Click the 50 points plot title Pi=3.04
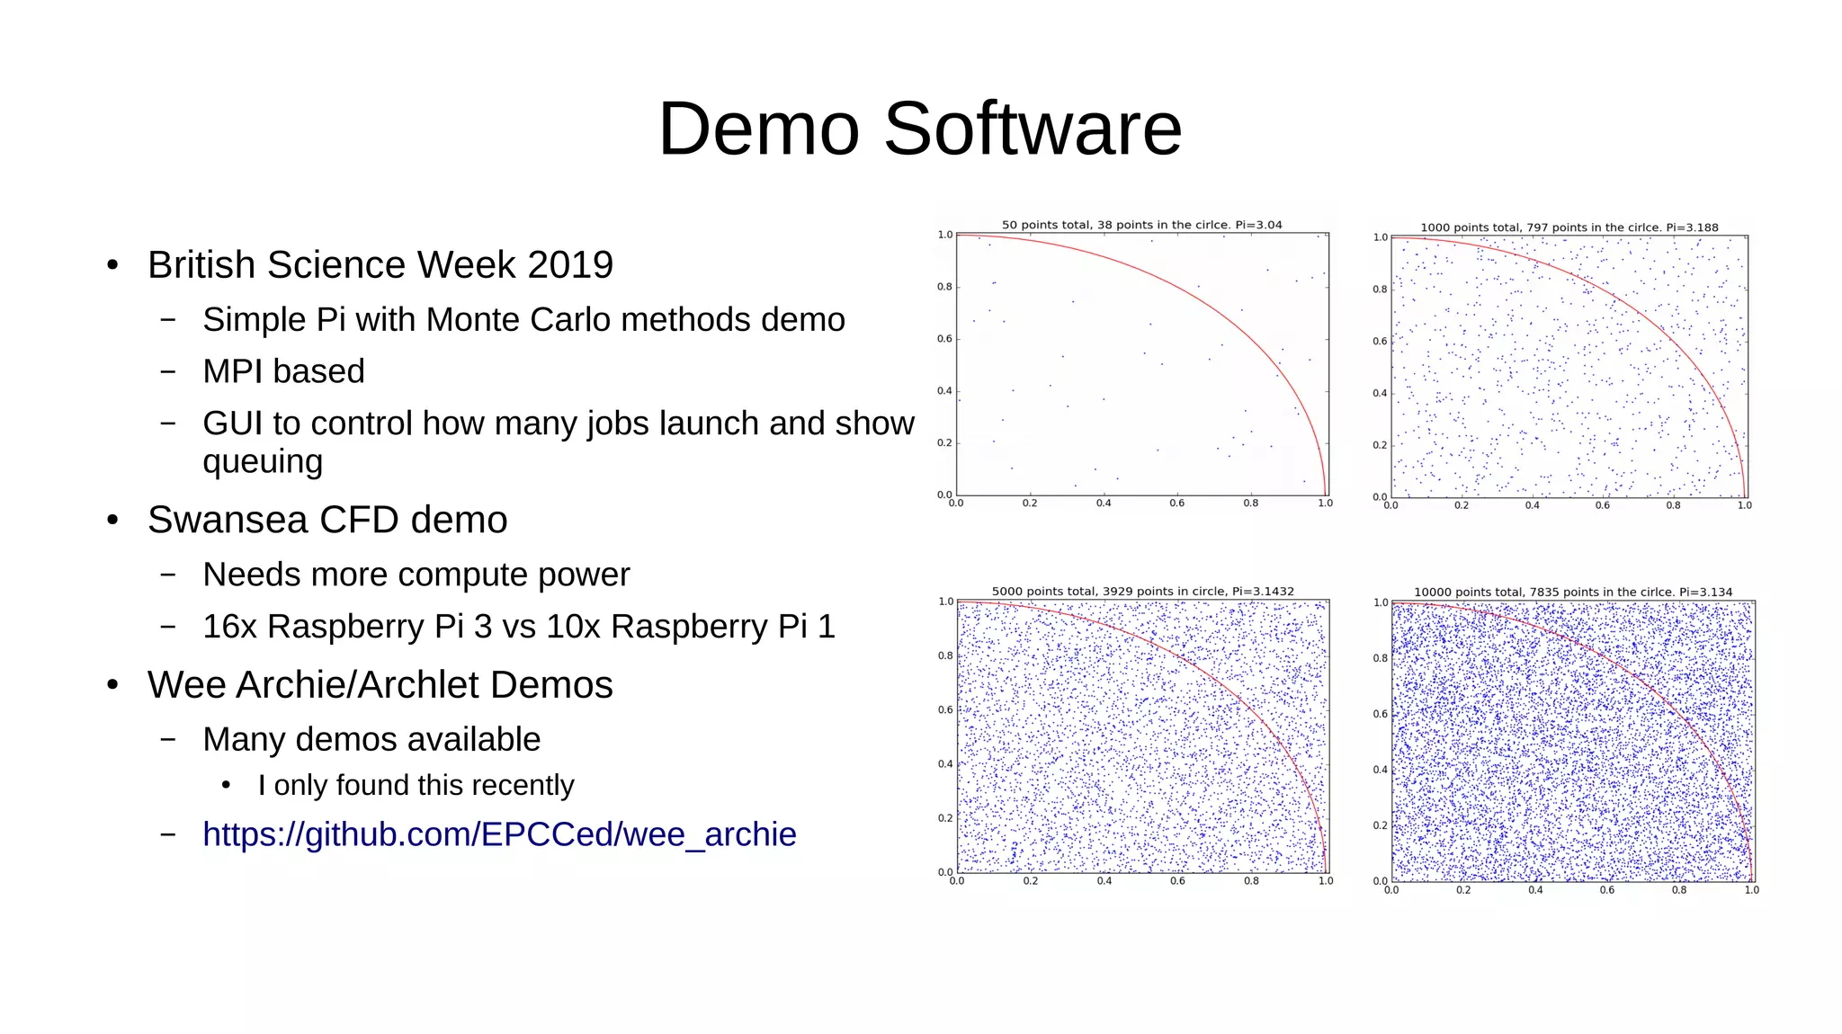This screenshot has height=1034, width=1842. 1141,225
